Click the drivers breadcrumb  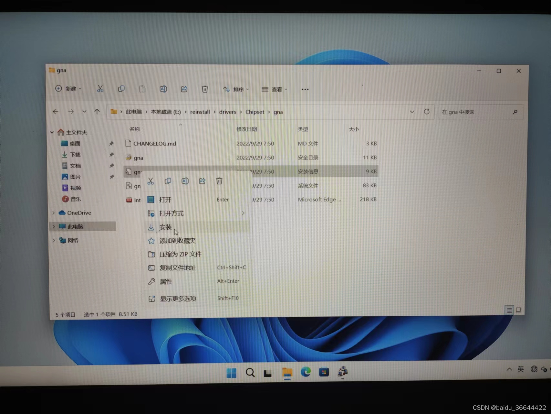coord(228,112)
